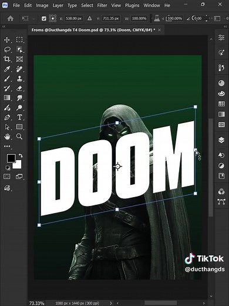Image resolution: width=229 pixels, height=306 pixels.
Task: Open the Adjustments panel half-circle icon
Action: (221, 166)
